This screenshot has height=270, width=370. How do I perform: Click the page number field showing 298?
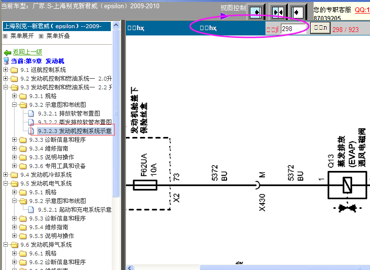pos(293,29)
